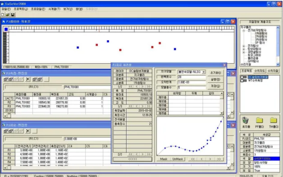283x177 pixels.
Task: Click the X delete icon in PJ측점 toolbar
Action: click(x=27, y=79)
